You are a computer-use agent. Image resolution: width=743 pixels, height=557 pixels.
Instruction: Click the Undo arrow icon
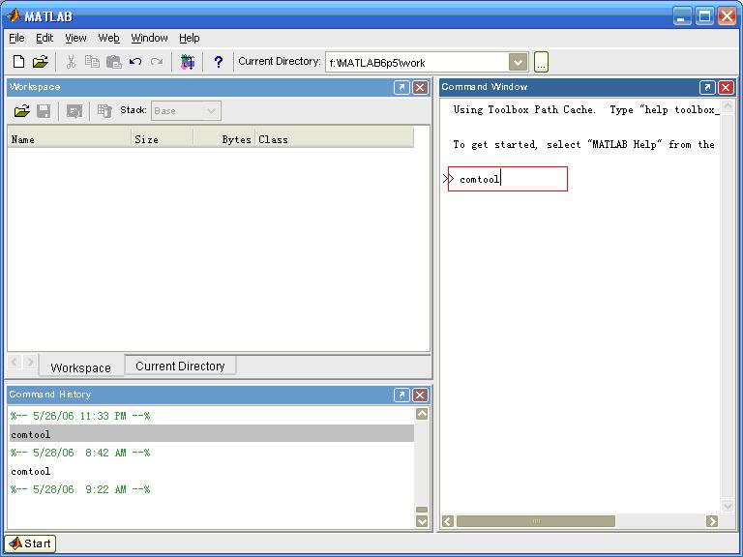point(135,62)
